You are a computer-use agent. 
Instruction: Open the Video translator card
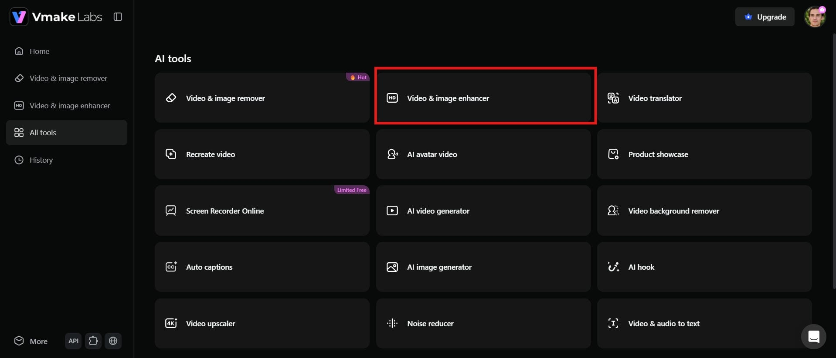[x=704, y=98]
